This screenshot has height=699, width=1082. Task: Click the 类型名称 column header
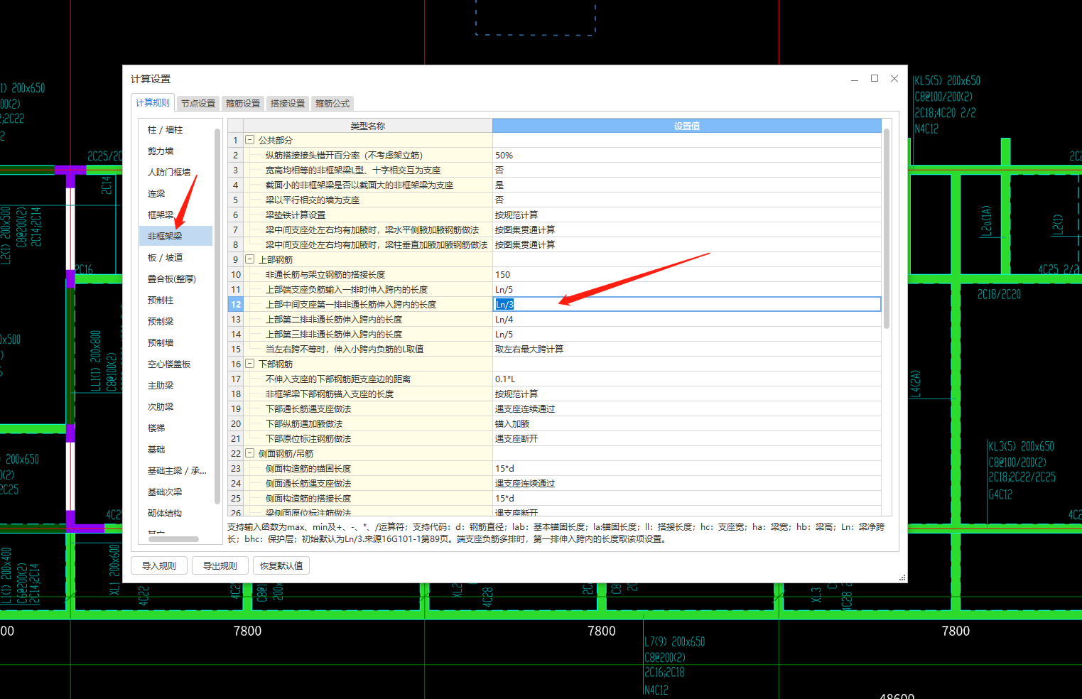[x=368, y=126]
